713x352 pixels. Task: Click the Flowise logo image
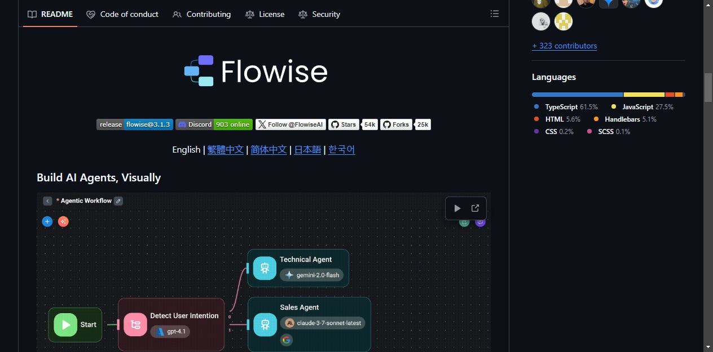(256, 71)
